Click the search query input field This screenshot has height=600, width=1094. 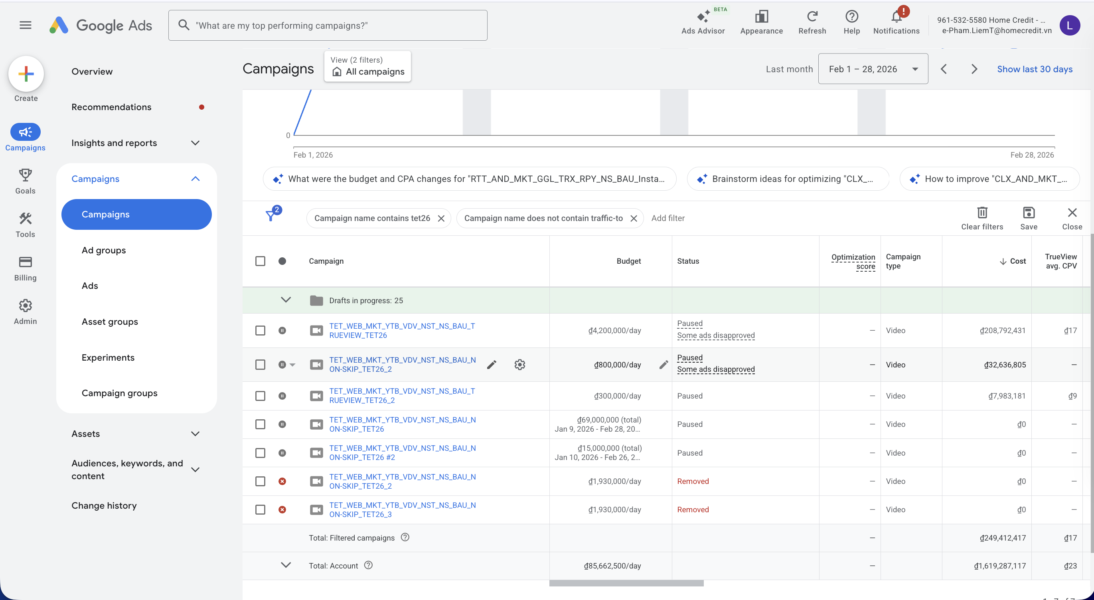328,26
